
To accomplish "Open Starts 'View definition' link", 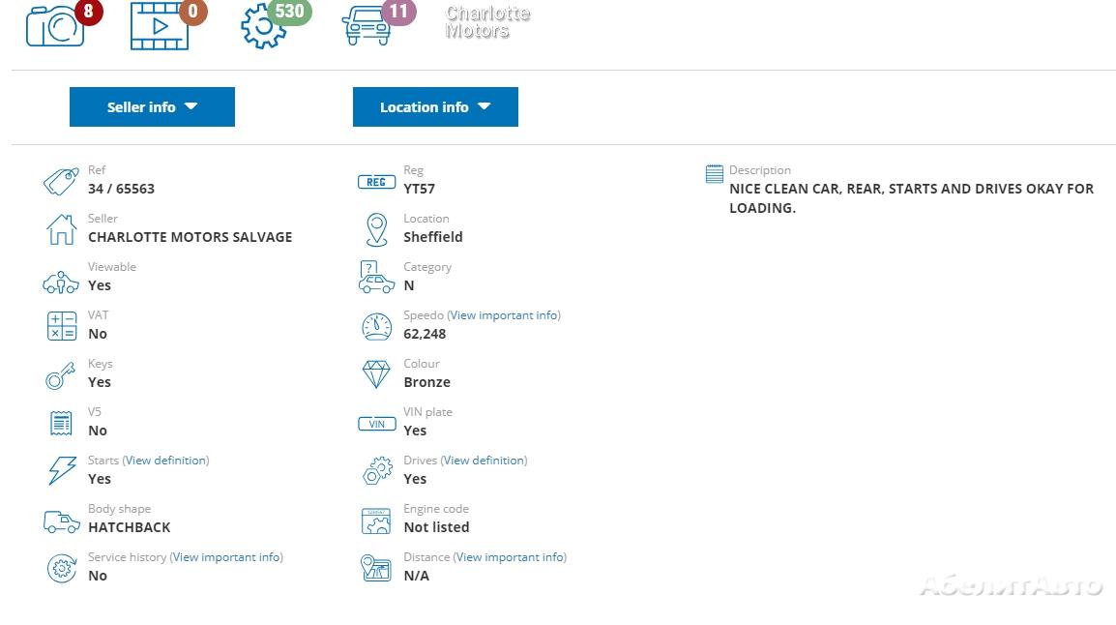I will (165, 461).
